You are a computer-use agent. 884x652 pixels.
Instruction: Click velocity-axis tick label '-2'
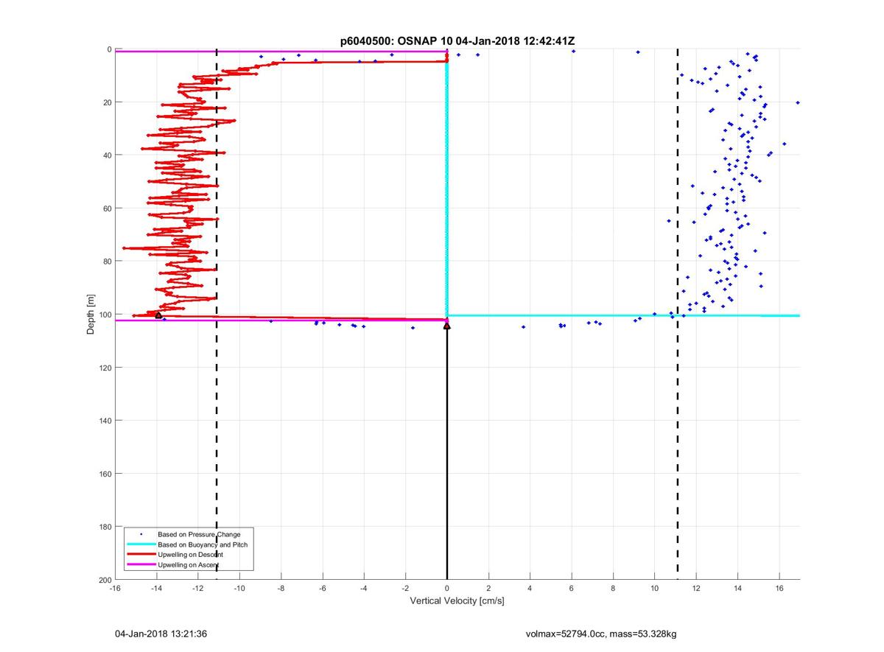(405, 589)
